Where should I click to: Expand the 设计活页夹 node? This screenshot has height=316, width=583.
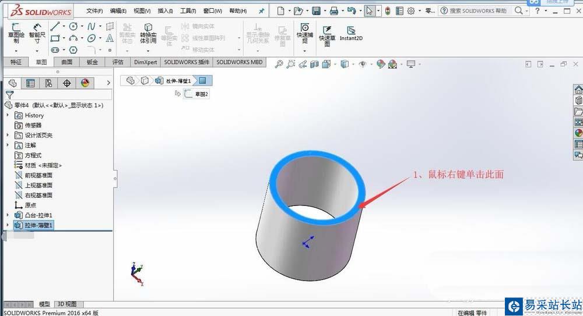coord(8,135)
